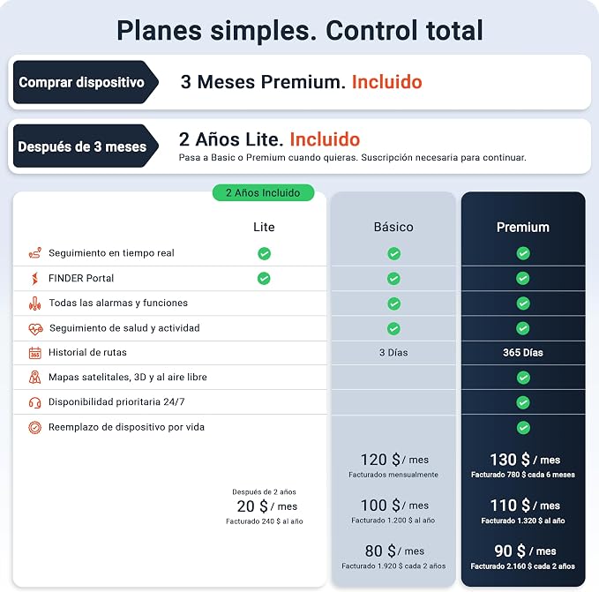Click the lifetime device replacement badge icon
Image resolution: width=599 pixels, height=592 pixels.
pyautogui.click(x=34, y=427)
